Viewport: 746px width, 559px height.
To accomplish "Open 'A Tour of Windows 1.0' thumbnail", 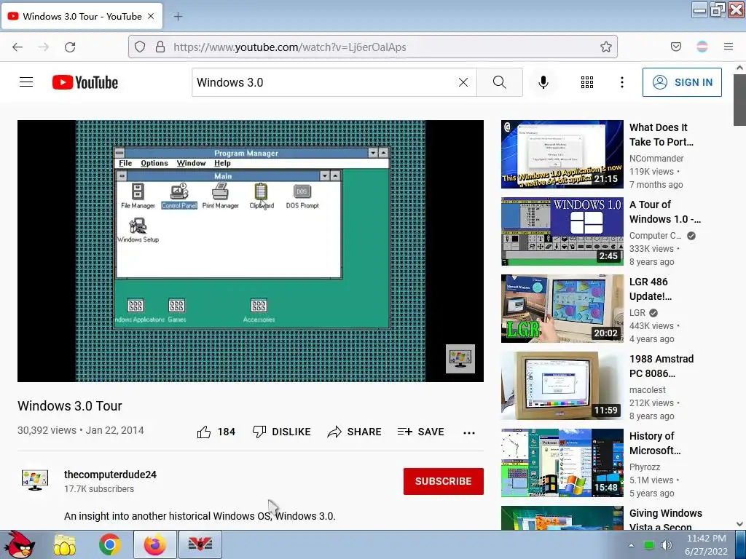I will click(562, 231).
